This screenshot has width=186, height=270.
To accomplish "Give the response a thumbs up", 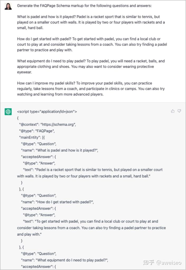I will point(173,111).
